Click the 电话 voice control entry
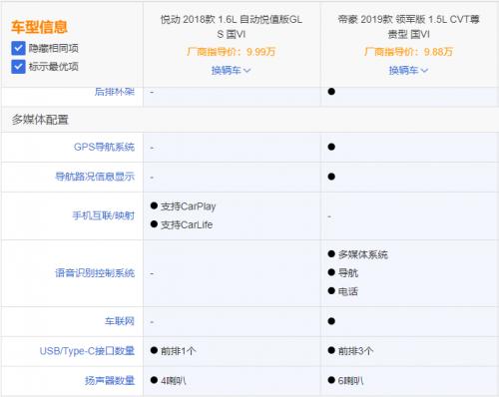The height and width of the screenshot is (397, 499). [x=348, y=291]
